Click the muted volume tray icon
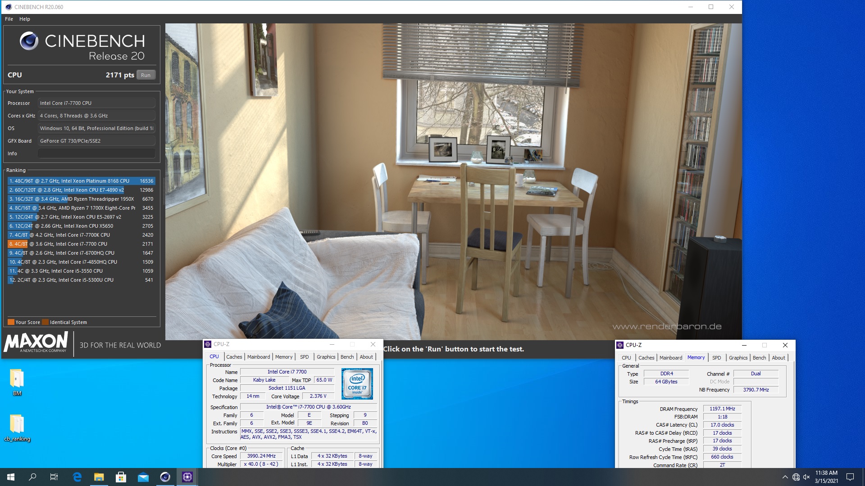Screen dimensions: 865x486 click(806, 477)
